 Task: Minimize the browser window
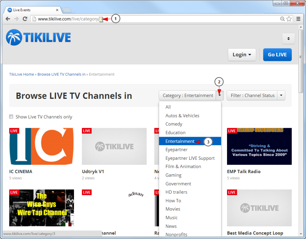click(277, 3)
